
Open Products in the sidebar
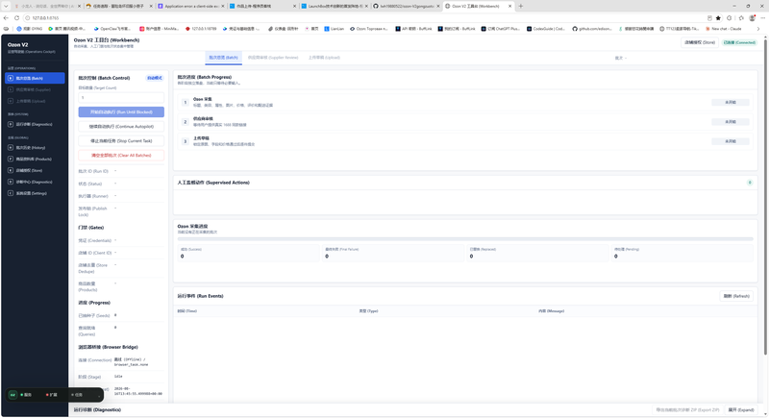[35, 159]
